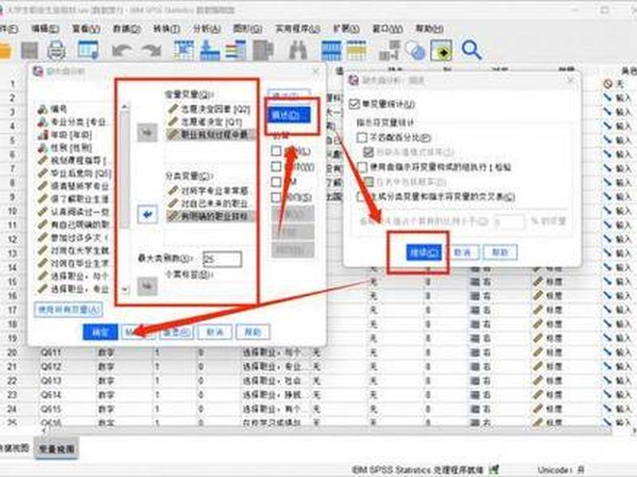
Task: Click SPSS icon in missing value dialog title
Action: point(38,72)
